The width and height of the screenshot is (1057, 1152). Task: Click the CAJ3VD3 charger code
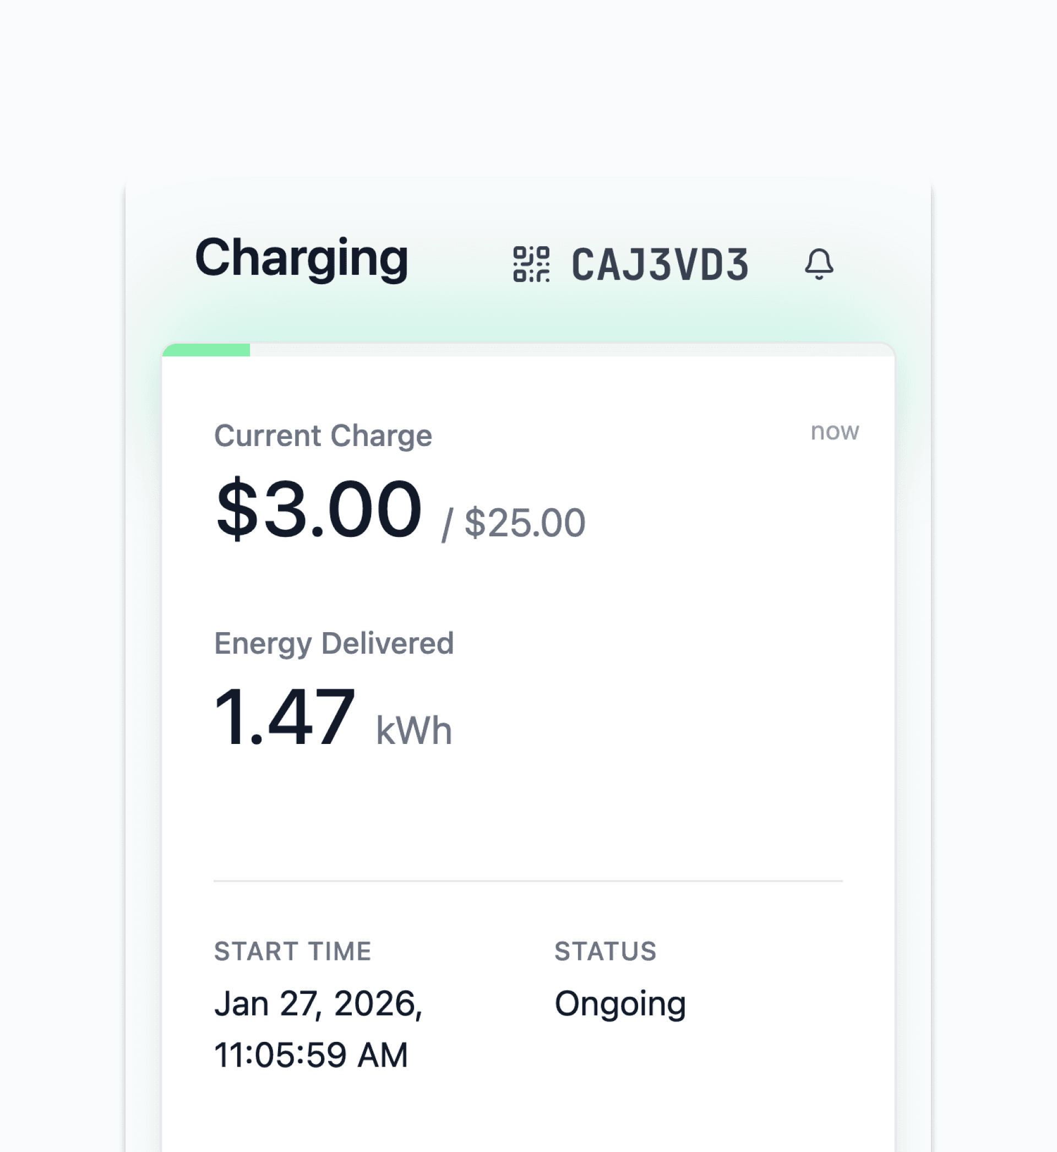click(660, 265)
